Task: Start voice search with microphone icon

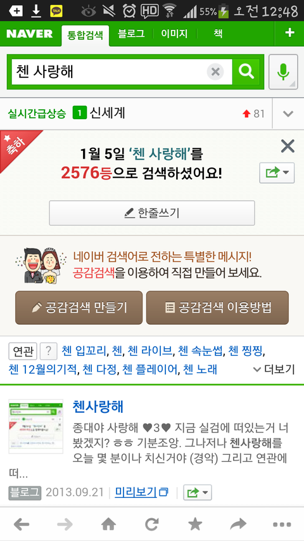Action: (283, 72)
